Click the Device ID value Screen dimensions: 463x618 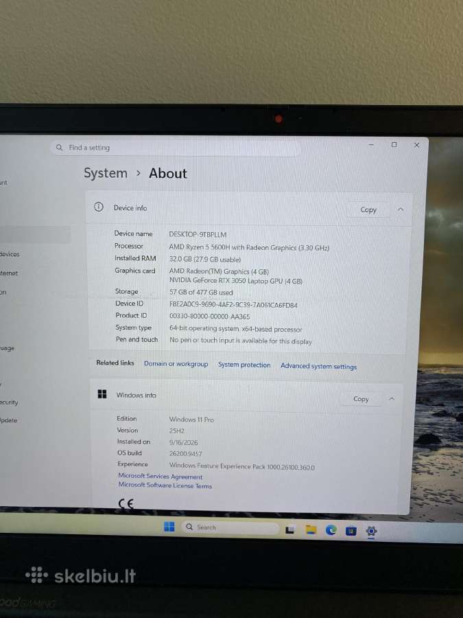(x=233, y=305)
